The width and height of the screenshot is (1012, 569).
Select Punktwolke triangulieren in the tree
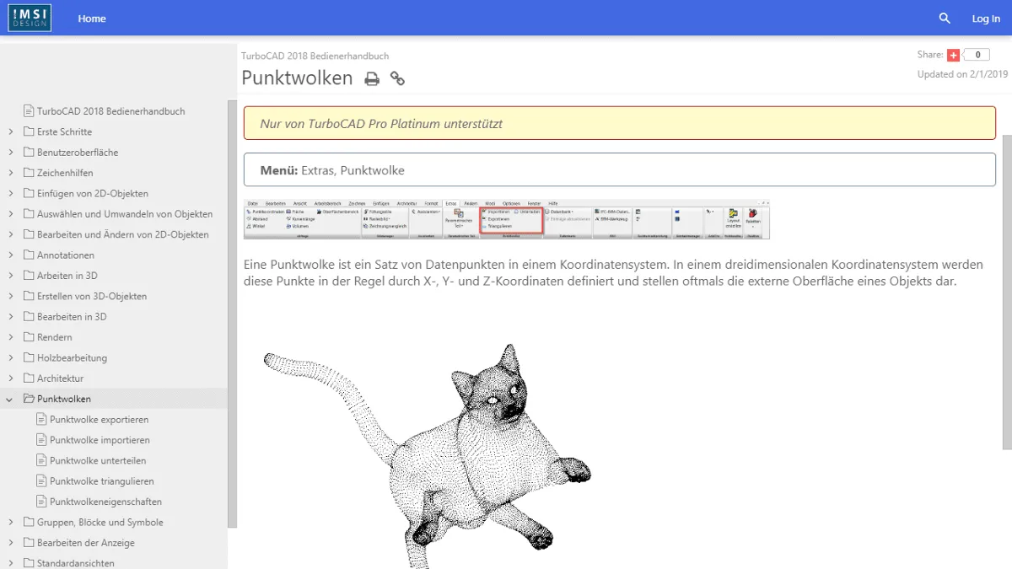[101, 481]
